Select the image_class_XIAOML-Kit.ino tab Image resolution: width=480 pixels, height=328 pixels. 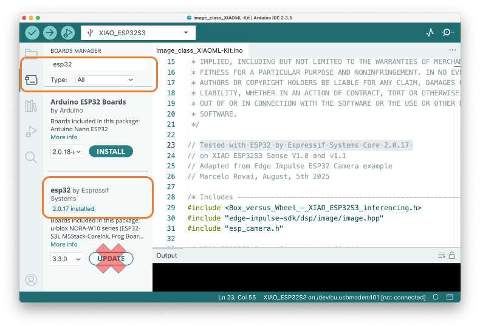point(191,50)
